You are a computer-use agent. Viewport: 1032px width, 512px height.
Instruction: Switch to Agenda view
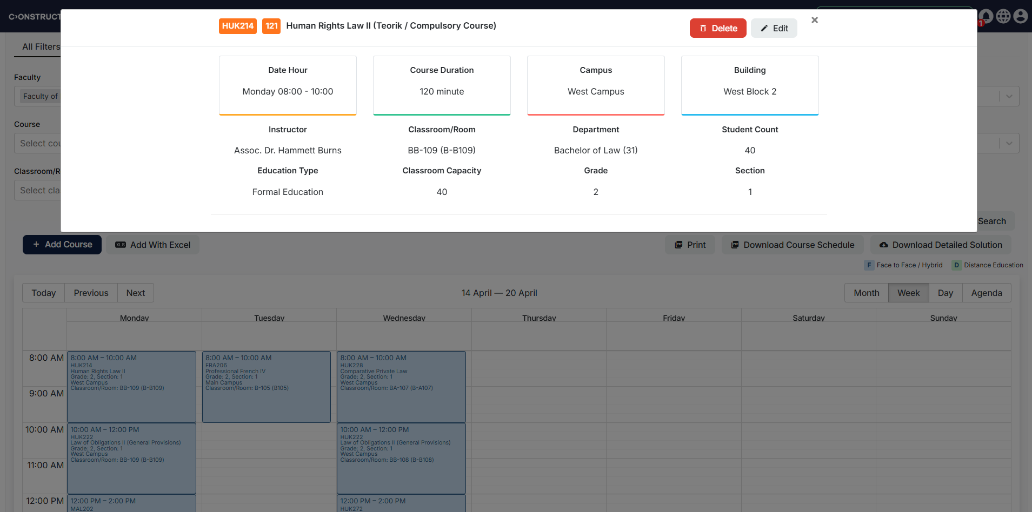coord(986,292)
